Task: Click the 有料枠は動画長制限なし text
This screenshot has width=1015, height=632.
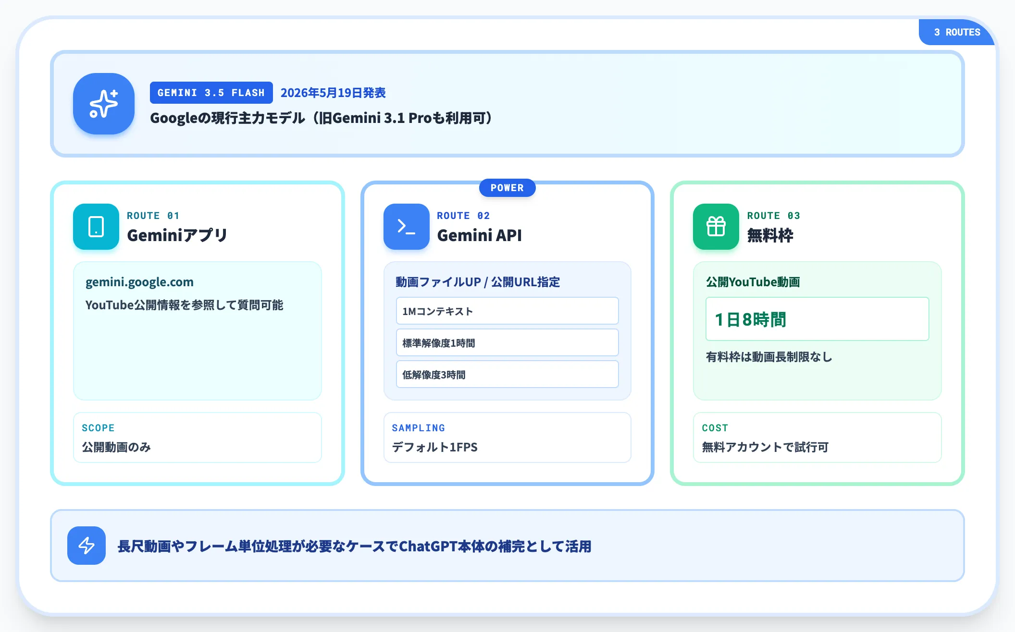Action: coord(769,357)
